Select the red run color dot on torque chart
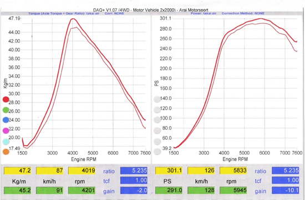 tap(6, 100)
